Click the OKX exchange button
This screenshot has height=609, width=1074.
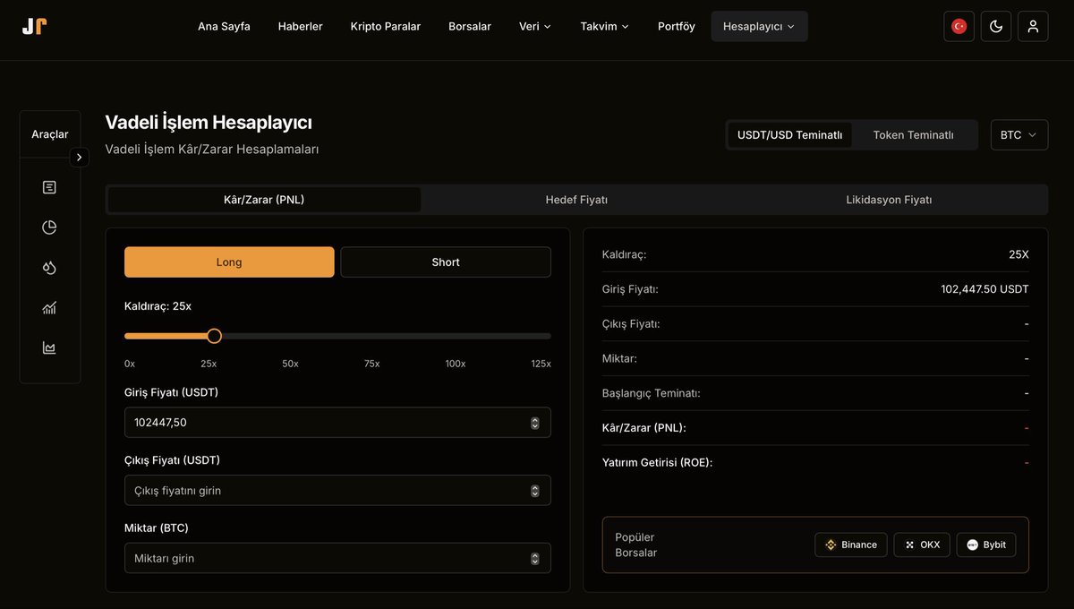coord(922,545)
